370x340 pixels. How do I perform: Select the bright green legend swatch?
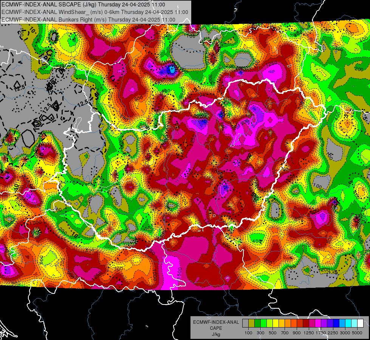263,323
